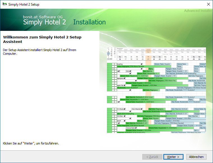Click the Abbrechen button
The width and height of the screenshot is (213, 163).
[x=196, y=157]
